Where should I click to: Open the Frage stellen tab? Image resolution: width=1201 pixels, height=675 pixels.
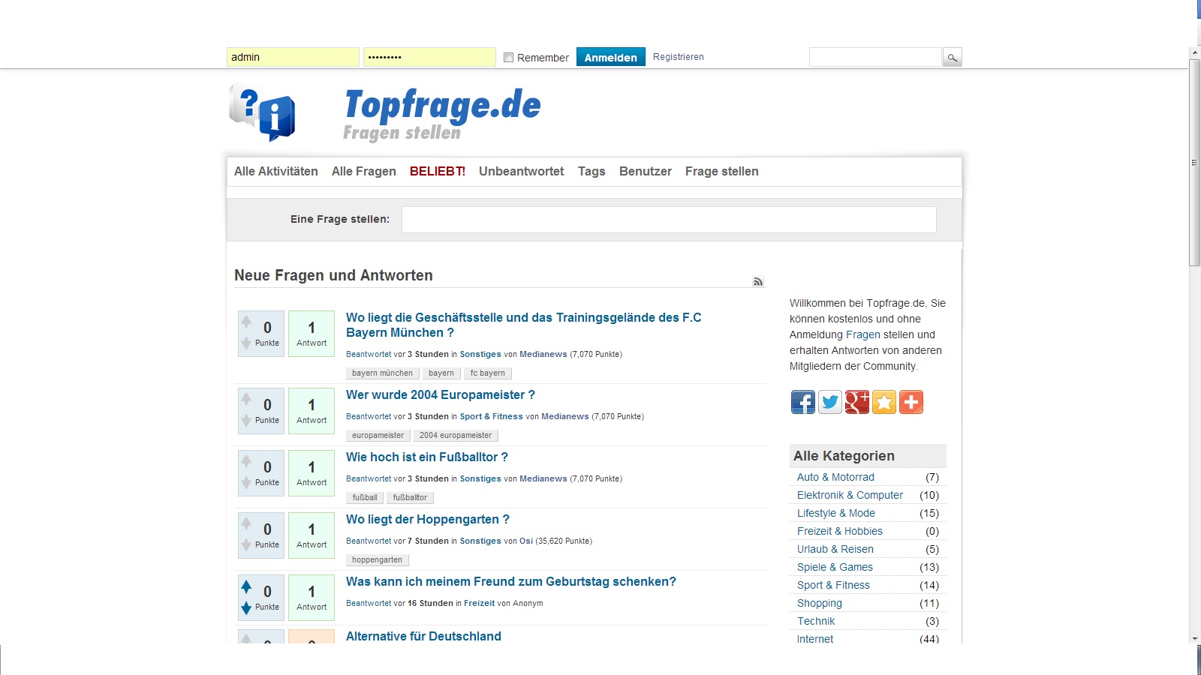click(x=722, y=171)
